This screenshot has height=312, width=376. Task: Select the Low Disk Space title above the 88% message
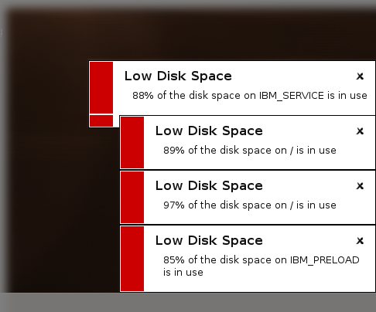178,76
